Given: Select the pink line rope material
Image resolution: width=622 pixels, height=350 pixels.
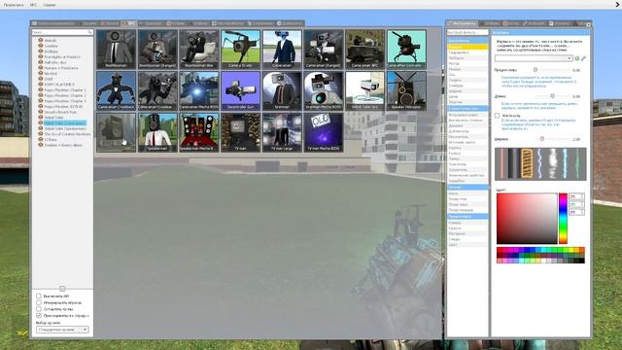Looking at the screenshot, I should click(501, 163).
